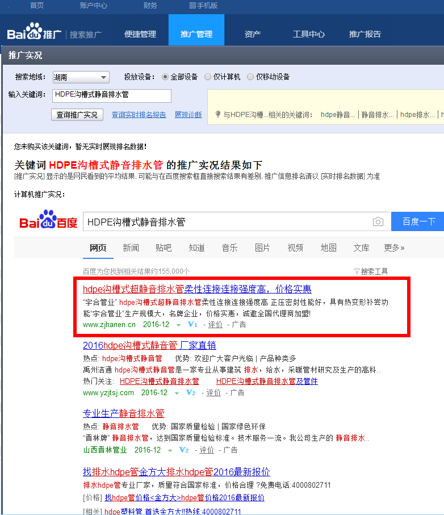
Task: Switch to 资产 tab
Action: point(253,34)
